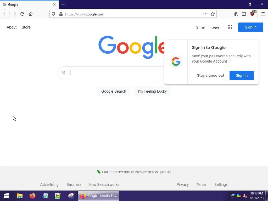Choose Stay signed out in popup

tap(210, 75)
